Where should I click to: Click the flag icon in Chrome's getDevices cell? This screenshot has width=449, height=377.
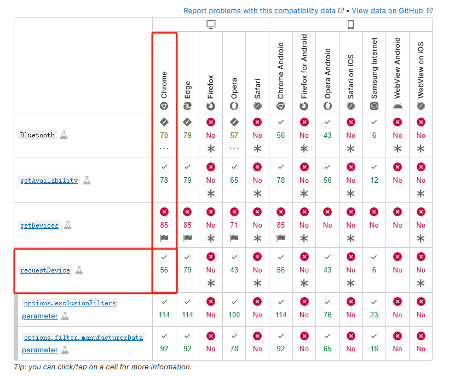tap(164, 238)
